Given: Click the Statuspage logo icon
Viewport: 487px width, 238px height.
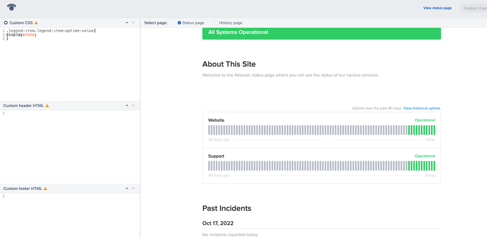Looking at the screenshot, I should coord(12,7).
